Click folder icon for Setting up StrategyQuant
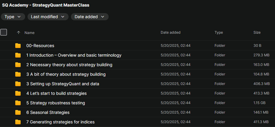 coord(18,84)
